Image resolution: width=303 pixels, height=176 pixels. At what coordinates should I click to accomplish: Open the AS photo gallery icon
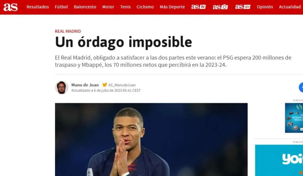pos(220,7)
